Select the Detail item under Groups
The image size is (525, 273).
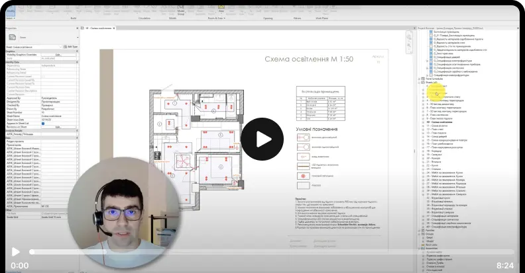tap(430, 237)
